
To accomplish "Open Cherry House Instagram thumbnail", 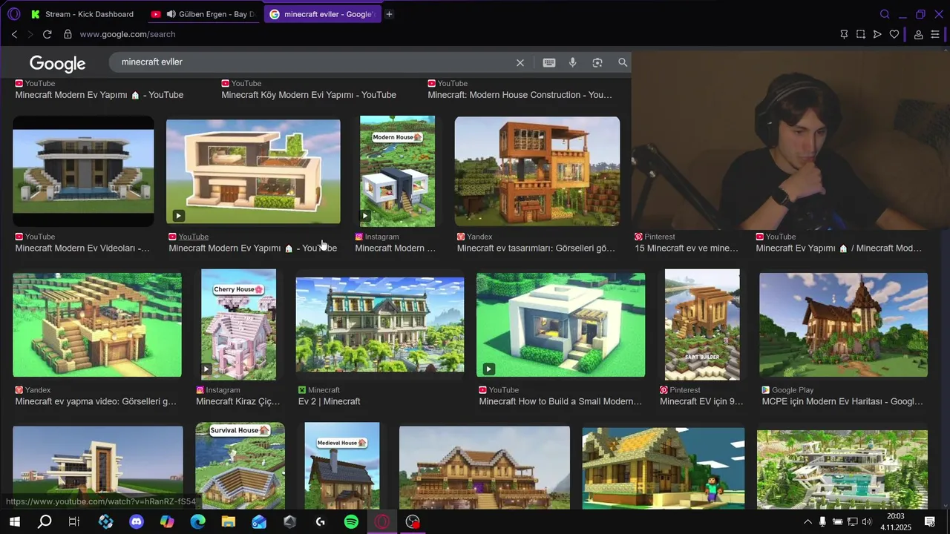I will (x=238, y=325).
